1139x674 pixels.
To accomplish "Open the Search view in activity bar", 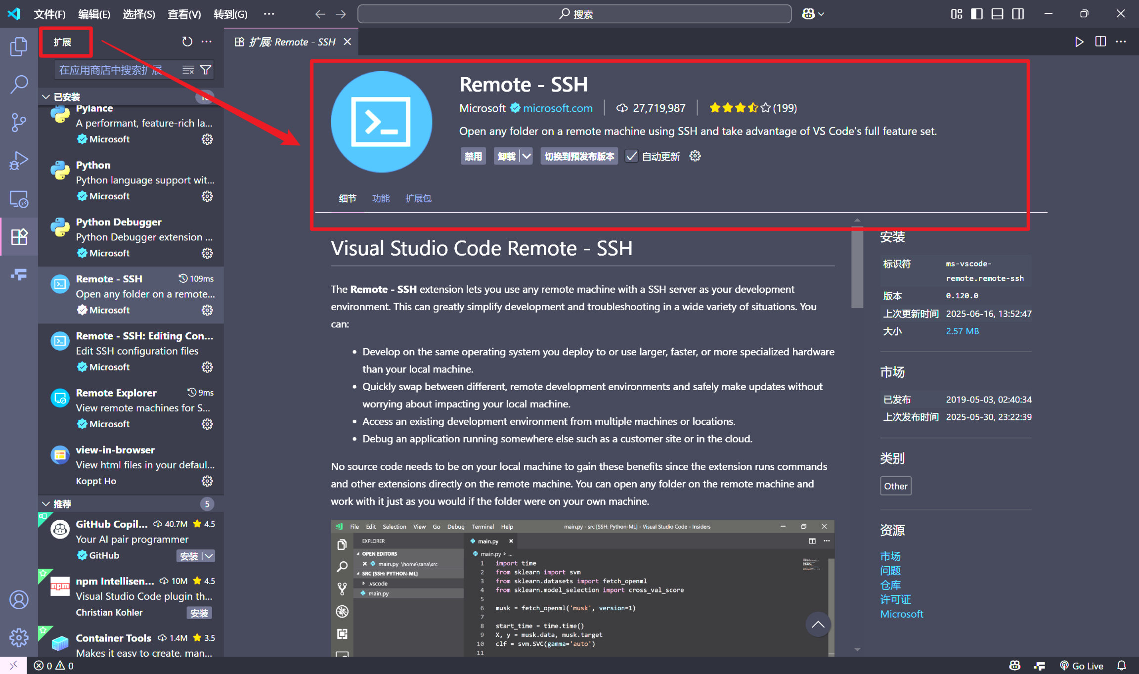I will pos(19,85).
